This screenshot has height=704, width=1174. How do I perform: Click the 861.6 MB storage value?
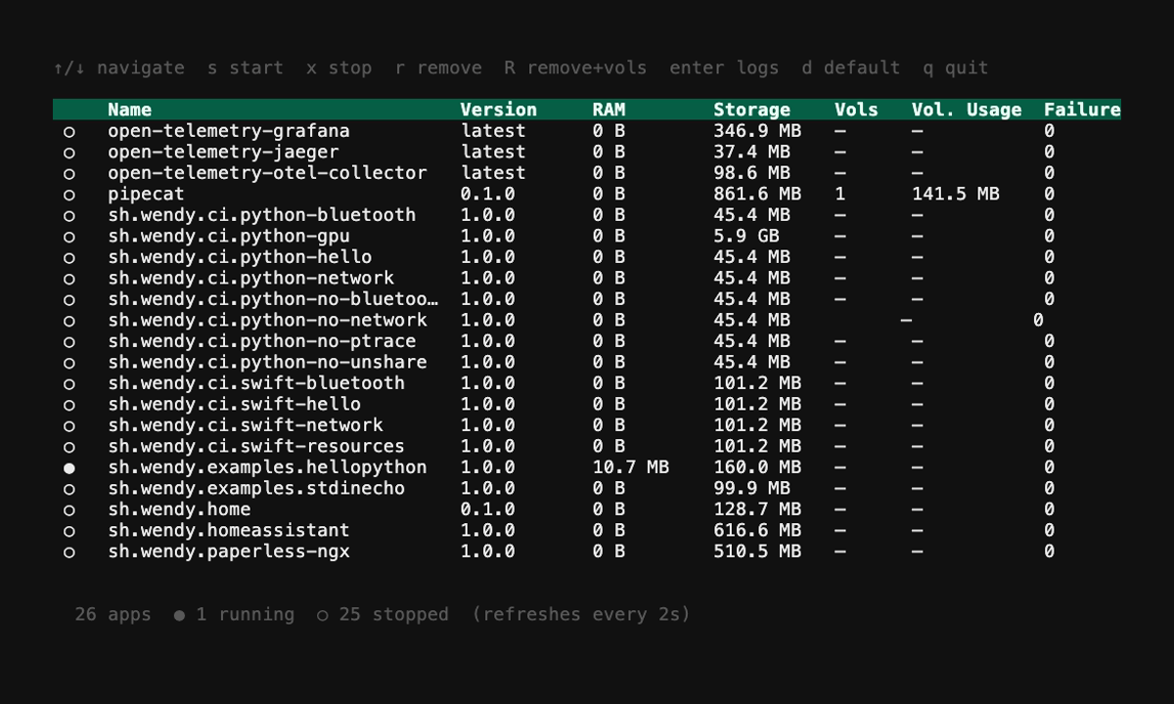click(757, 194)
